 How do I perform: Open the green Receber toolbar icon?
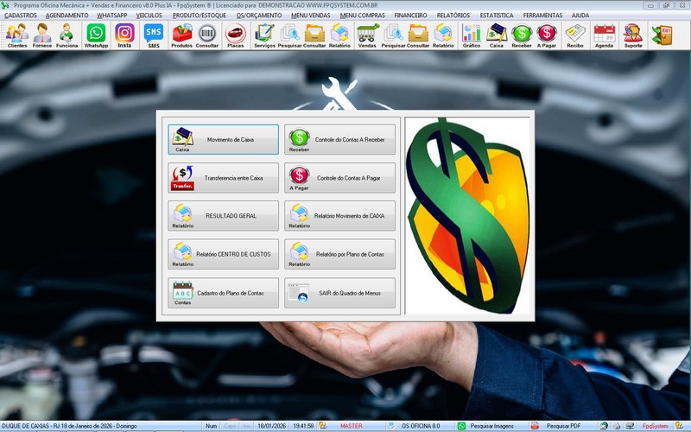pos(522,35)
